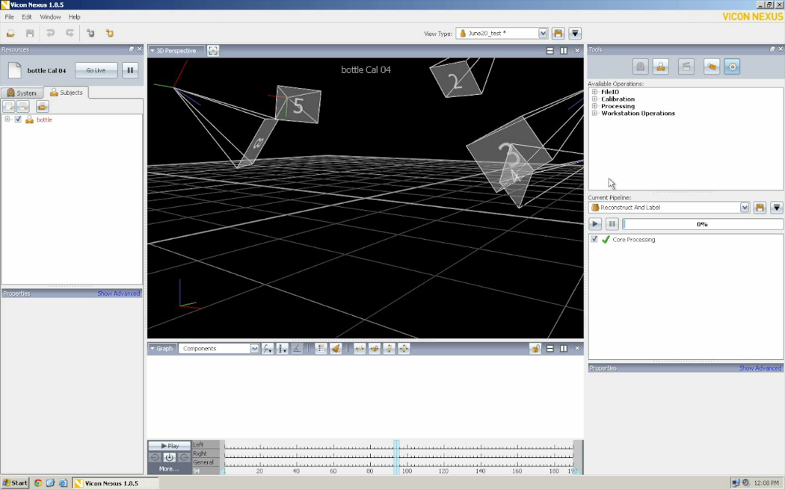Expand the Processing operations node

point(594,106)
